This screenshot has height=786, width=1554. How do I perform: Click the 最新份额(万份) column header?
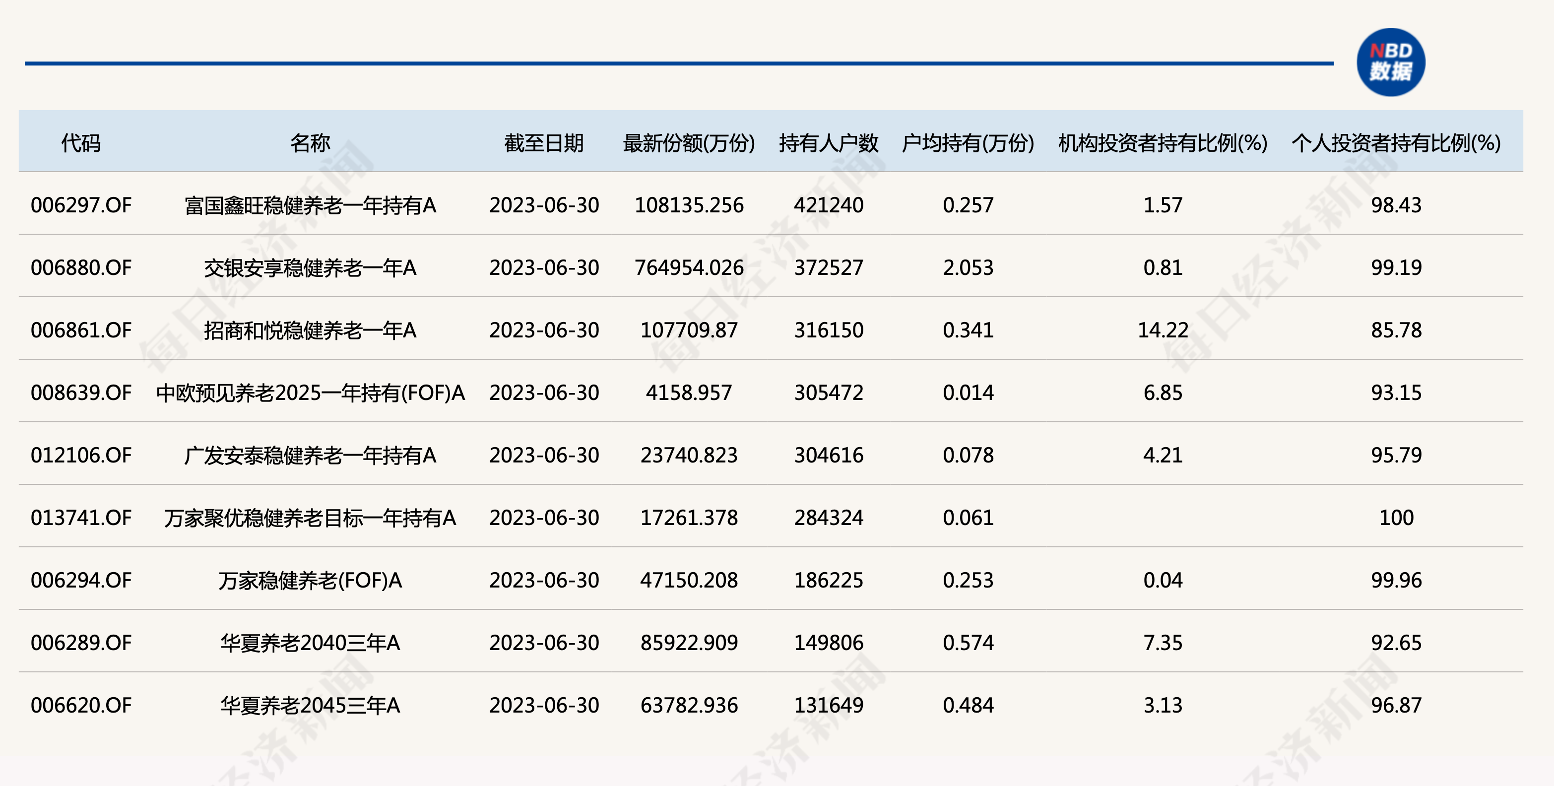pos(688,143)
